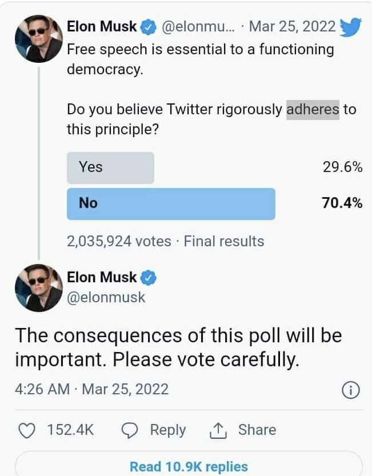Open the truncated @elonmu... handle
Screen dimensions: 372x476
[x=198, y=27]
